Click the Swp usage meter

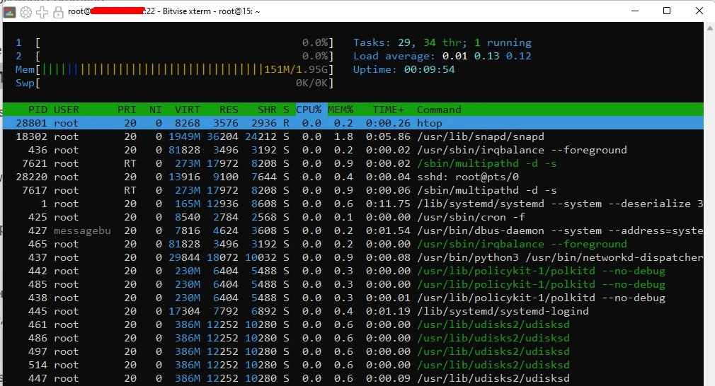174,83
